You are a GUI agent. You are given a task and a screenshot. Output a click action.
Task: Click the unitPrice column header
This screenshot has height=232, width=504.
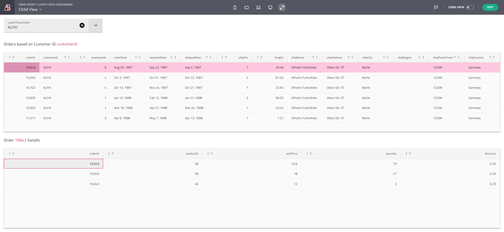291,154
